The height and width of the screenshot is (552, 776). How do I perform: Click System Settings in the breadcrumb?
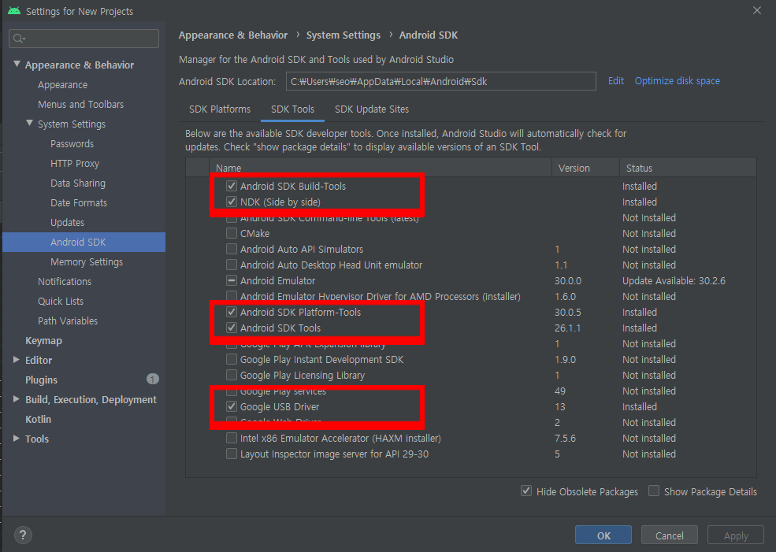click(343, 35)
